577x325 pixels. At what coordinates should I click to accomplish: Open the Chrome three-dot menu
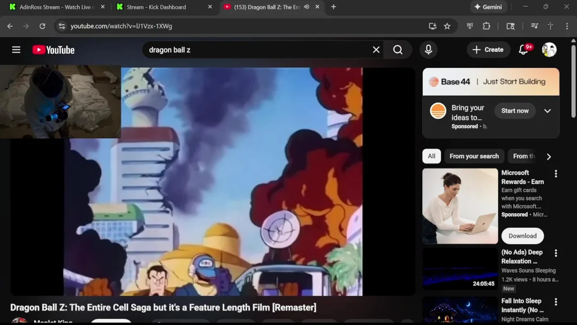click(567, 26)
